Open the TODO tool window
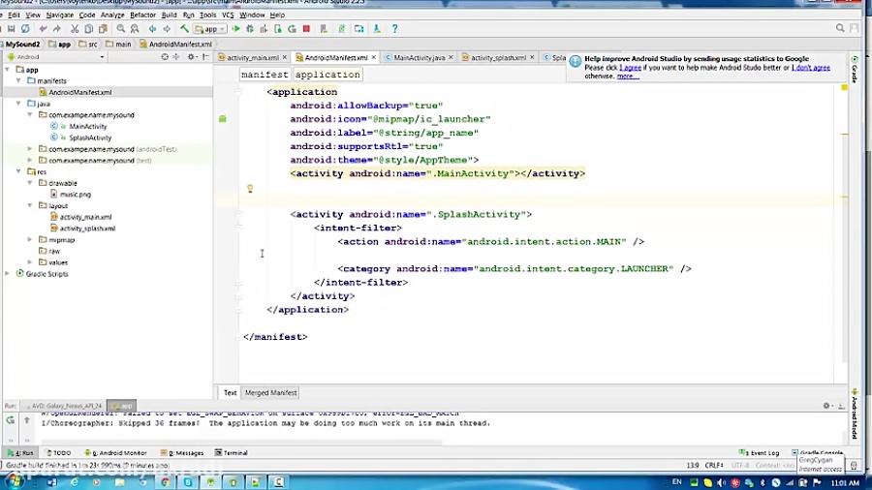This screenshot has height=490, width=872. 58,453
